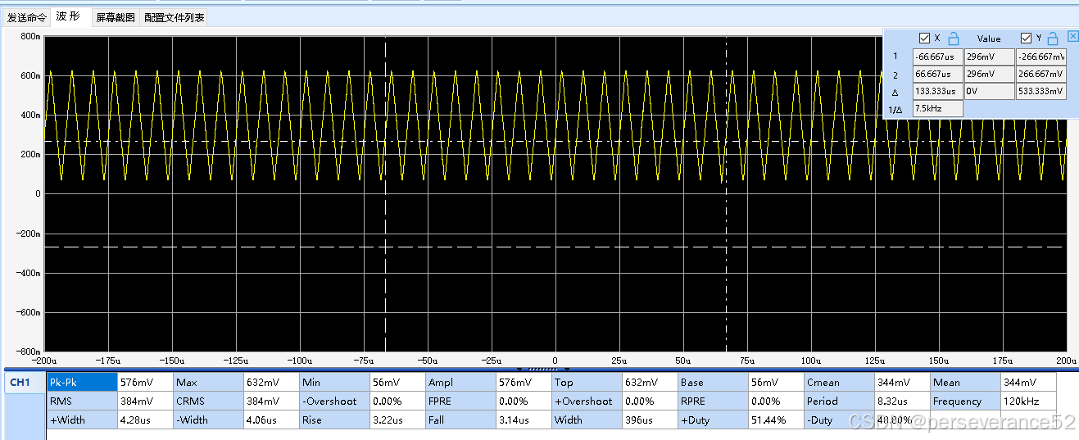Select the Pk-Pk measurement label cell
Screen dimensions: 1079x440
pyautogui.click(x=82, y=383)
